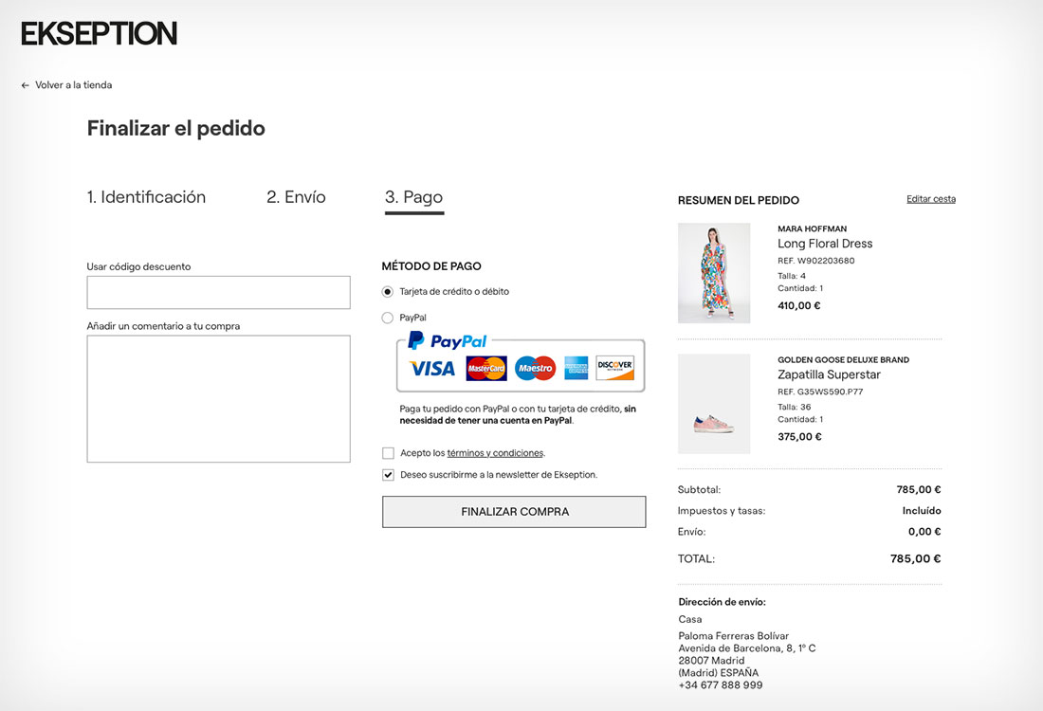Go to step 2. Envío
Screen dimensions: 1043x711
click(x=296, y=197)
